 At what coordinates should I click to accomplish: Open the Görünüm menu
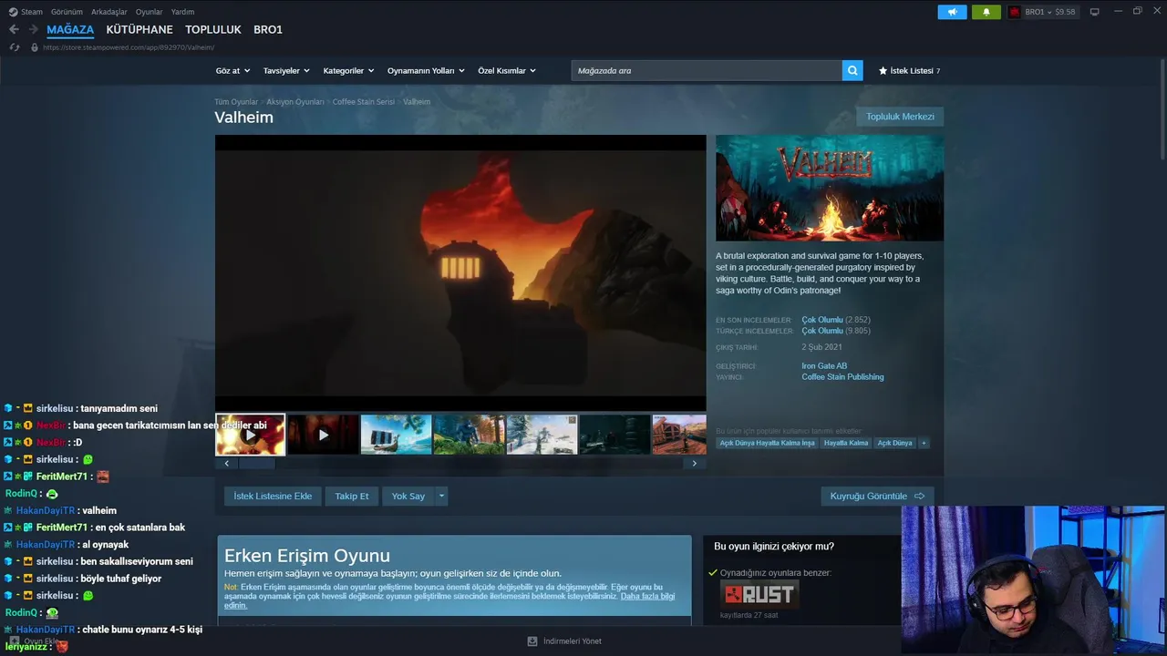[67, 12]
